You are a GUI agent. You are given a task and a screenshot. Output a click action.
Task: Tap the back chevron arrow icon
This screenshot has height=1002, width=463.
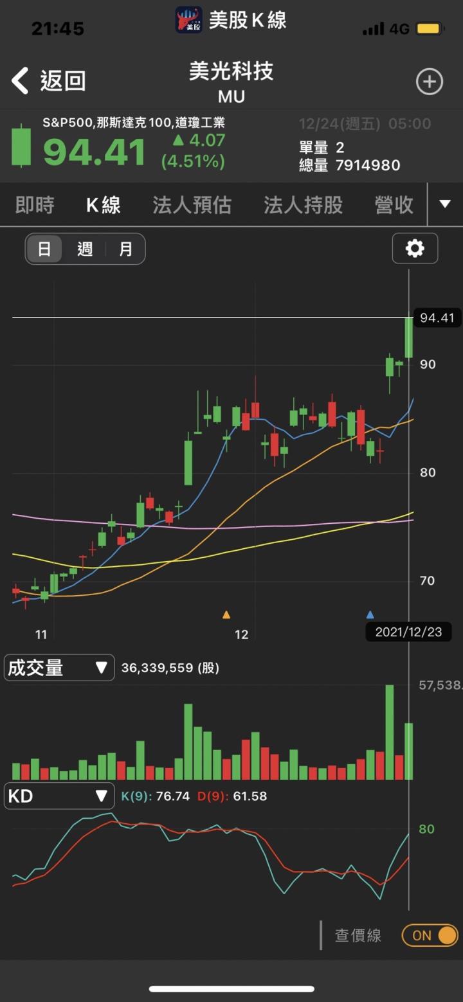pyautogui.click(x=20, y=81)
